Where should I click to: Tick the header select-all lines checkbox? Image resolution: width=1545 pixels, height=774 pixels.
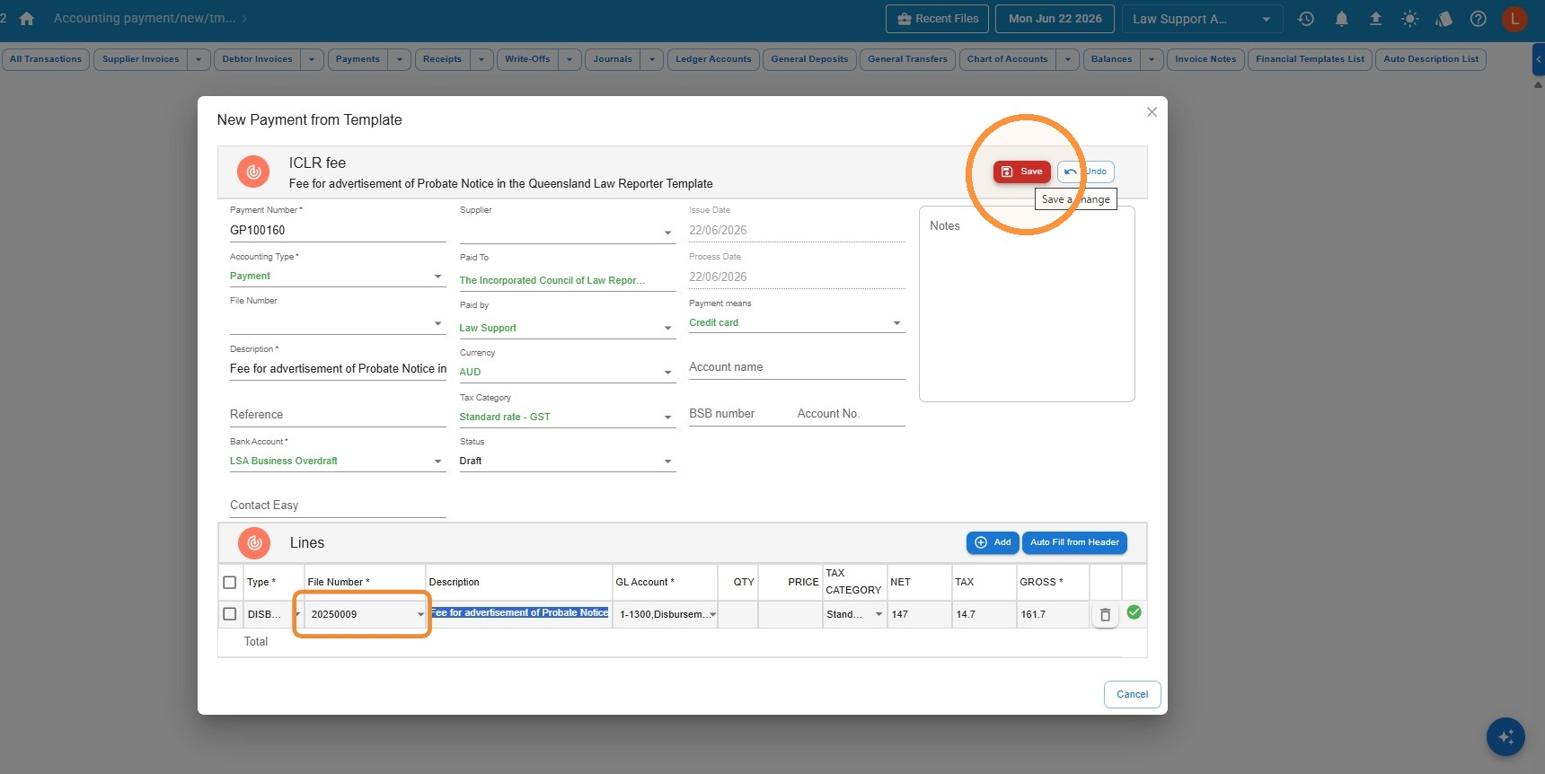click(x=230, y=583)
